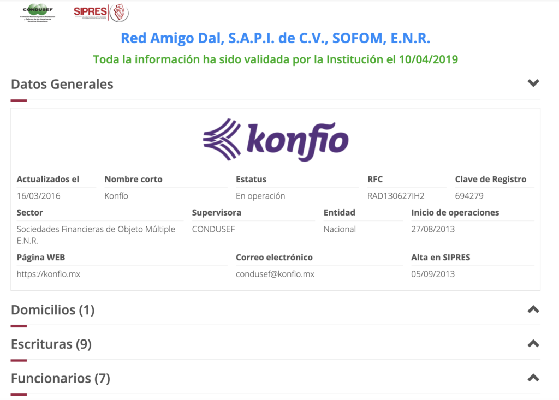Viewport: 559px width, 400px height.
Task: Click the Funcionarios (7) heading
Action: pyautogui.click(x=61, y=378)
